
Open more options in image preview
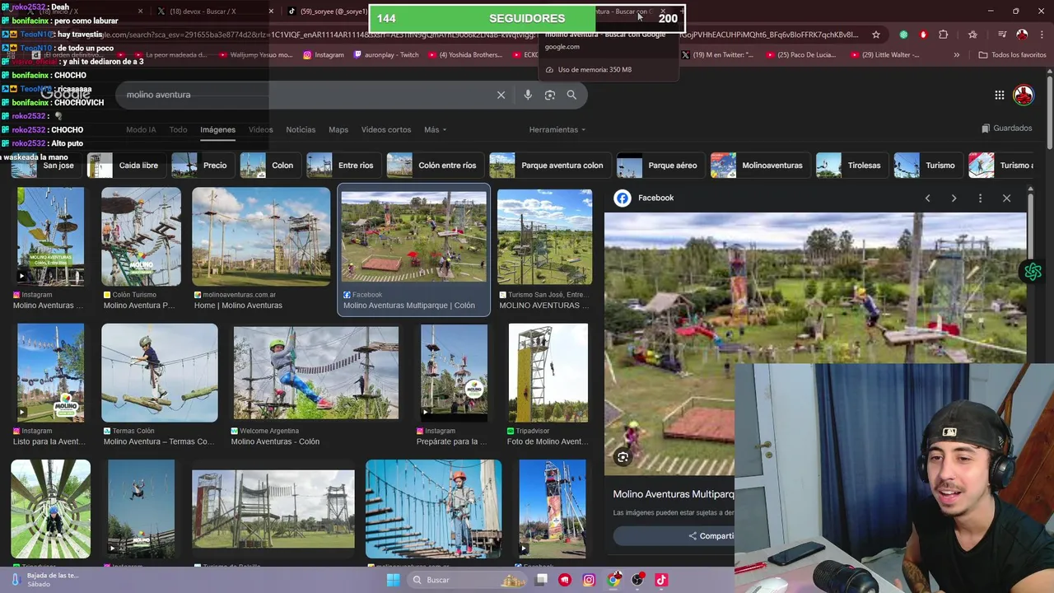click(x=980, y=198)
